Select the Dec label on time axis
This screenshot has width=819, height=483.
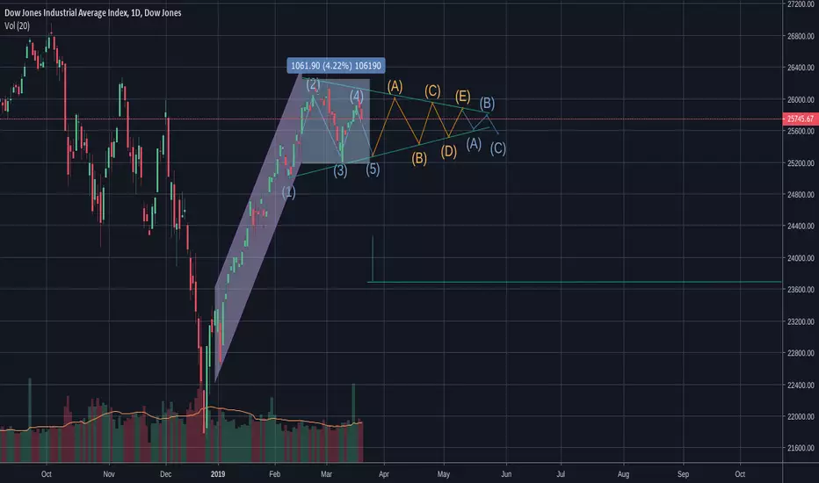pyautogui.click(x=165, y=474)
